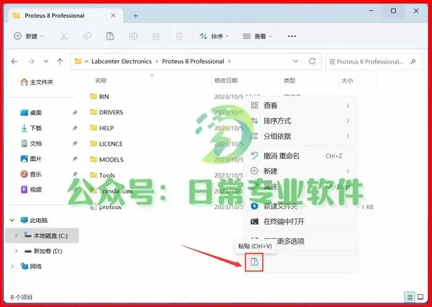Open New (新建) context submenu
The width and height of the screenshot is (432, 307).
click(x=300, y=171)
